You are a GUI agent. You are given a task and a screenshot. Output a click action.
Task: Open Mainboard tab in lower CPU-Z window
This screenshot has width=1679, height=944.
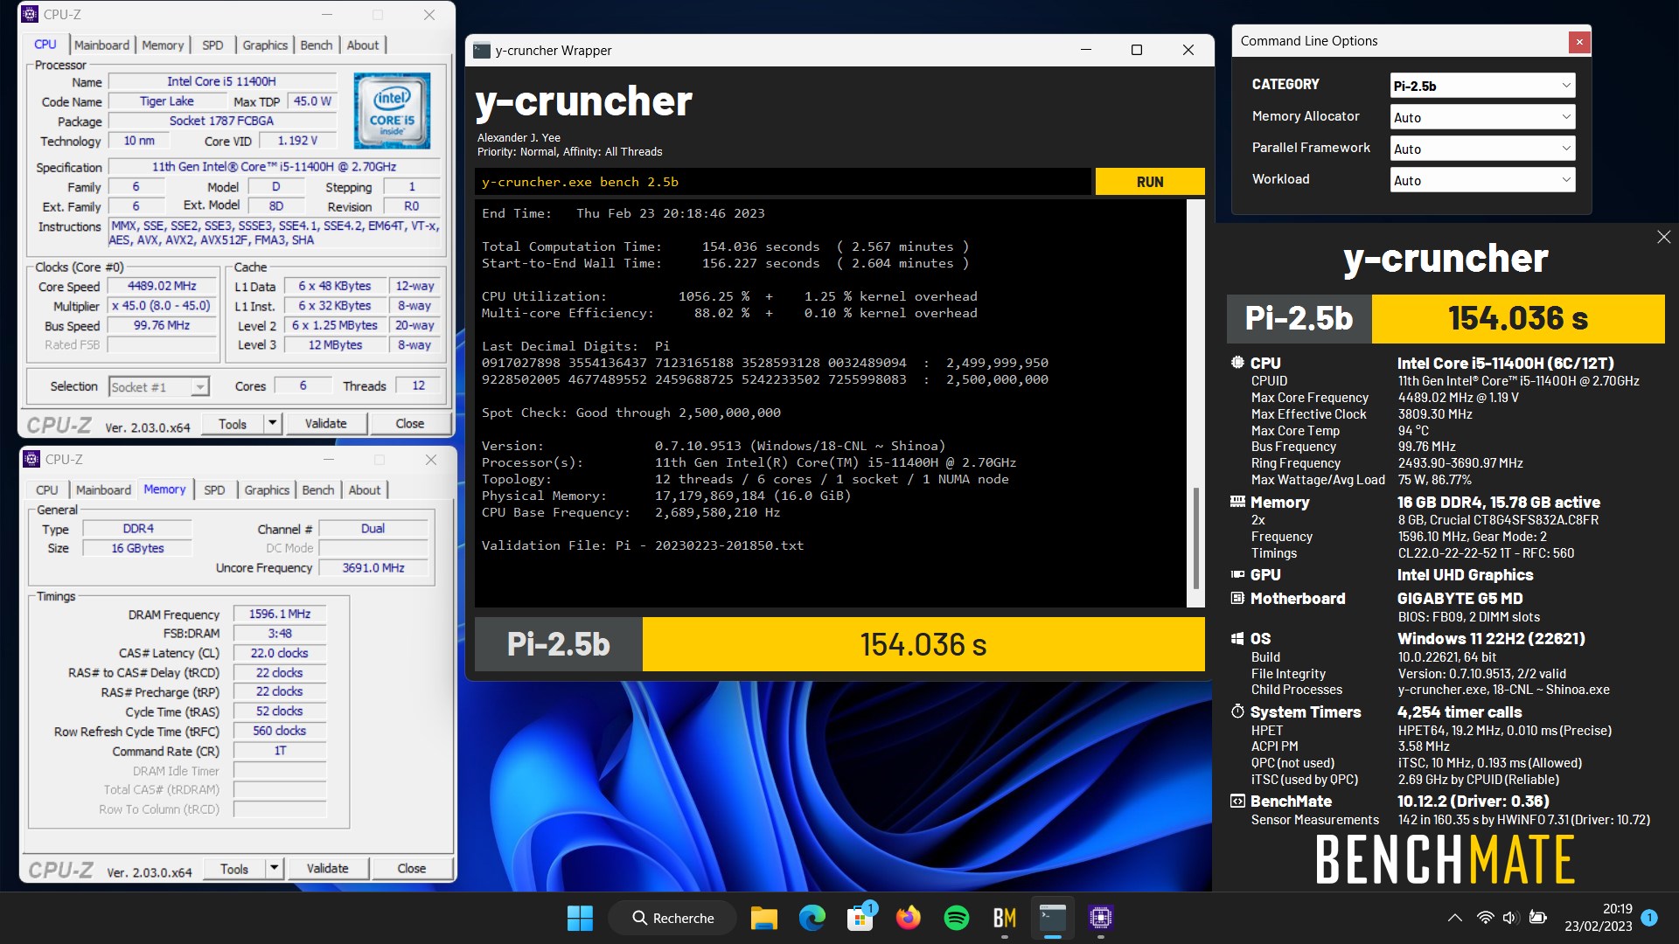point(103,489)
